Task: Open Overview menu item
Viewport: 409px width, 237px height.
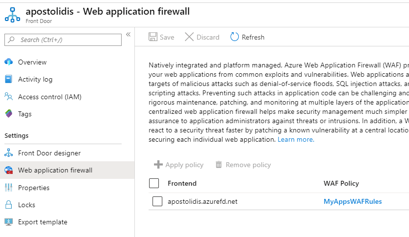Action: (x=32, y=62)
